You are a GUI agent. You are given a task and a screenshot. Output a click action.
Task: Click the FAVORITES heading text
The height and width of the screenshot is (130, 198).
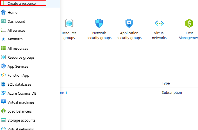[x=15, y=39]
